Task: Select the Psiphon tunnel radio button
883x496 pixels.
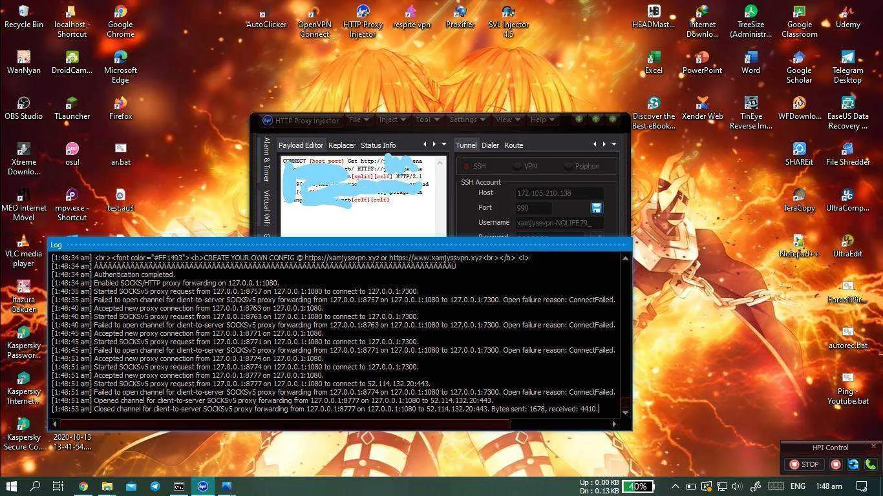Action: (x=582, y=166)
